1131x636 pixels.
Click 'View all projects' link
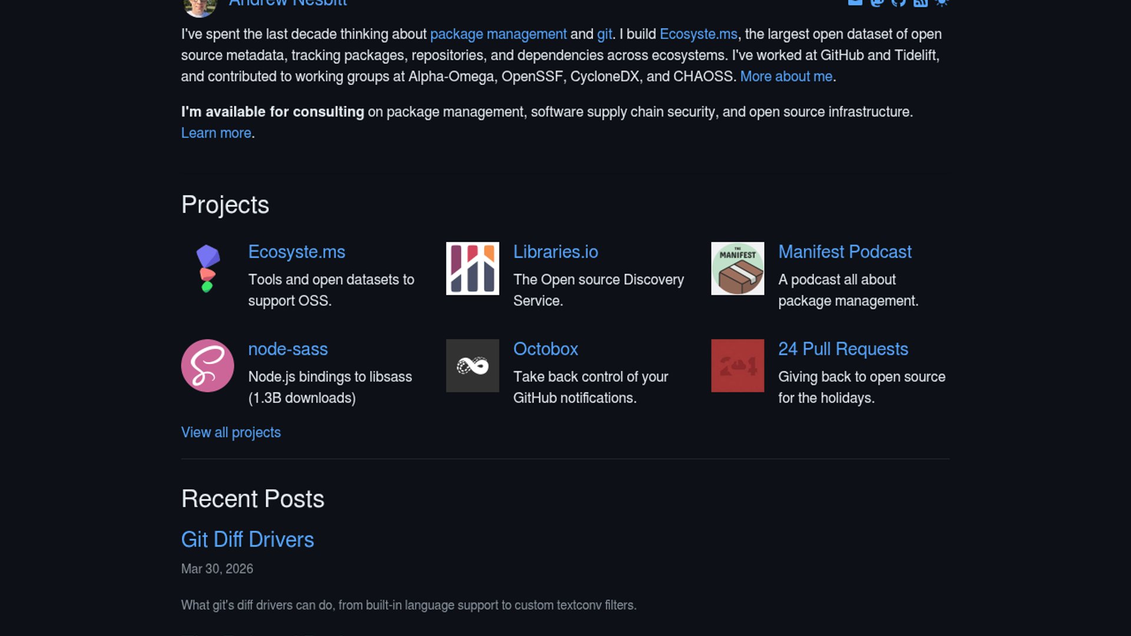point(231,432)
